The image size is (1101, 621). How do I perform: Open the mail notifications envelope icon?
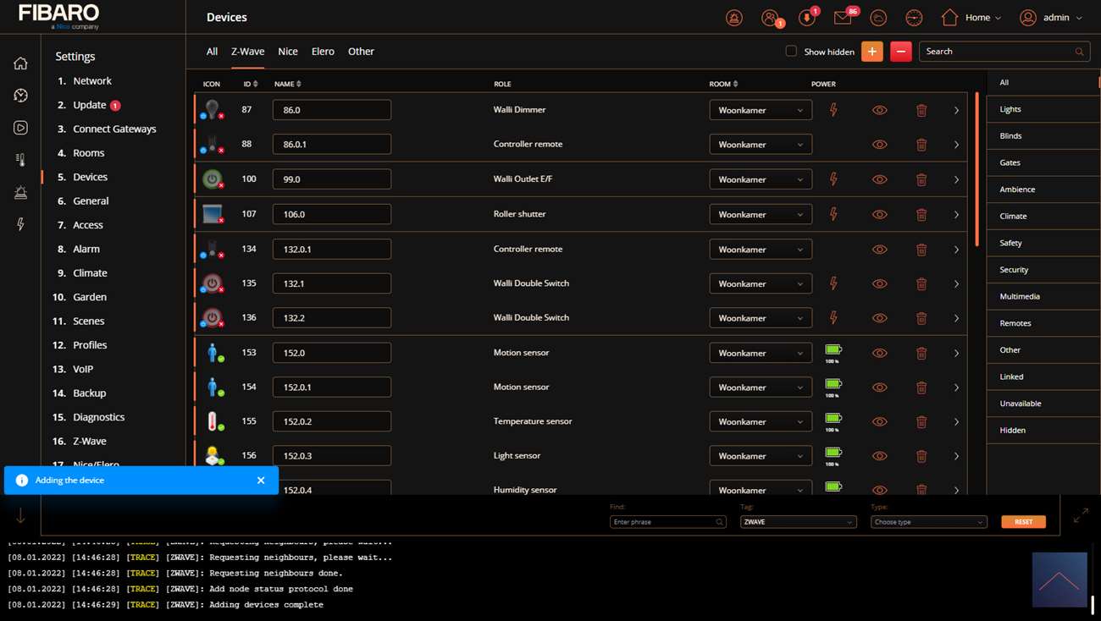(843, 18)
